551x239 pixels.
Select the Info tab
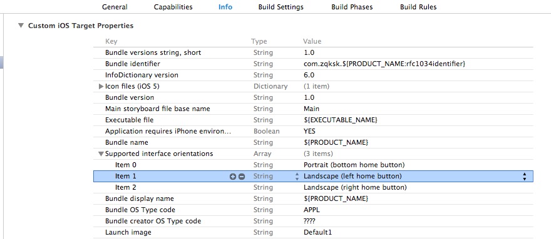[x=225, y=7]
